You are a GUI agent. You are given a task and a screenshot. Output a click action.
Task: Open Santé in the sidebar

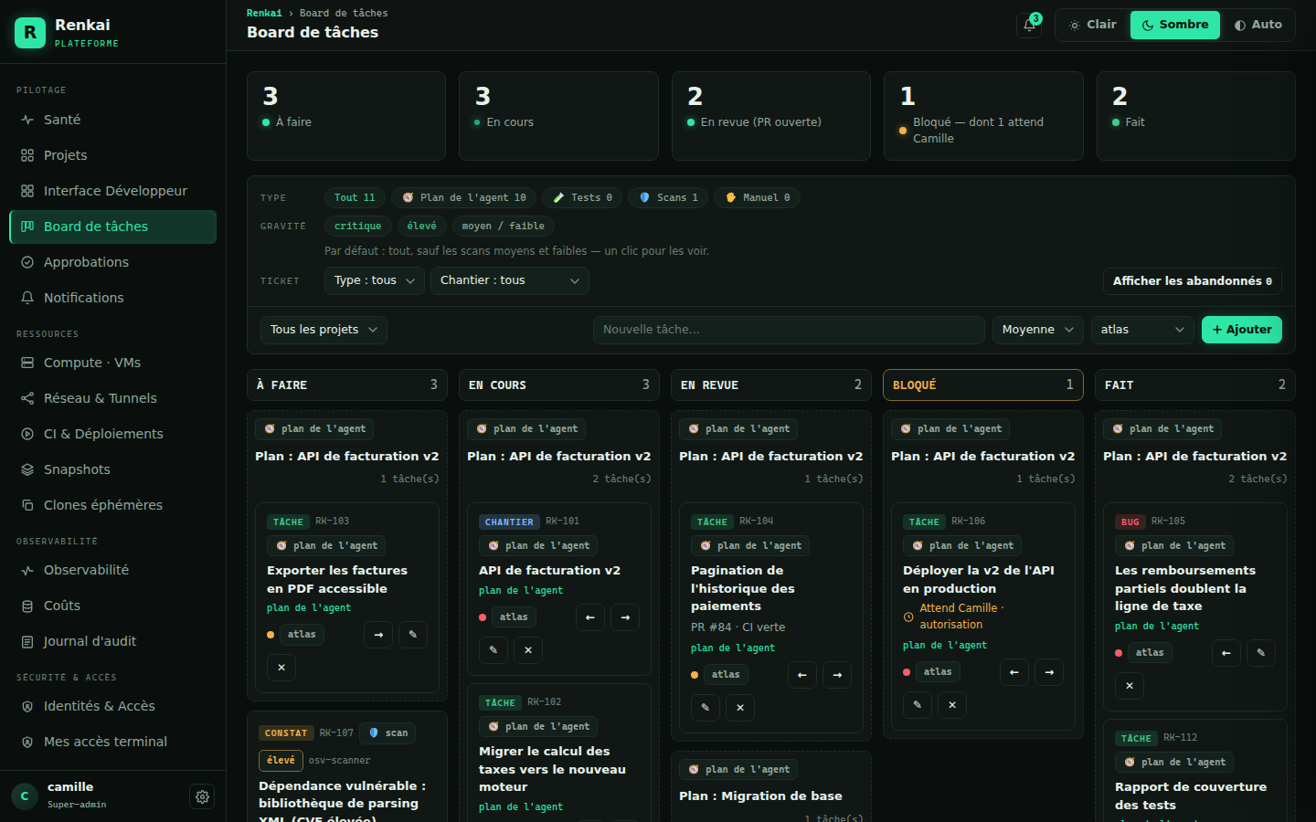tap(112, 120)
